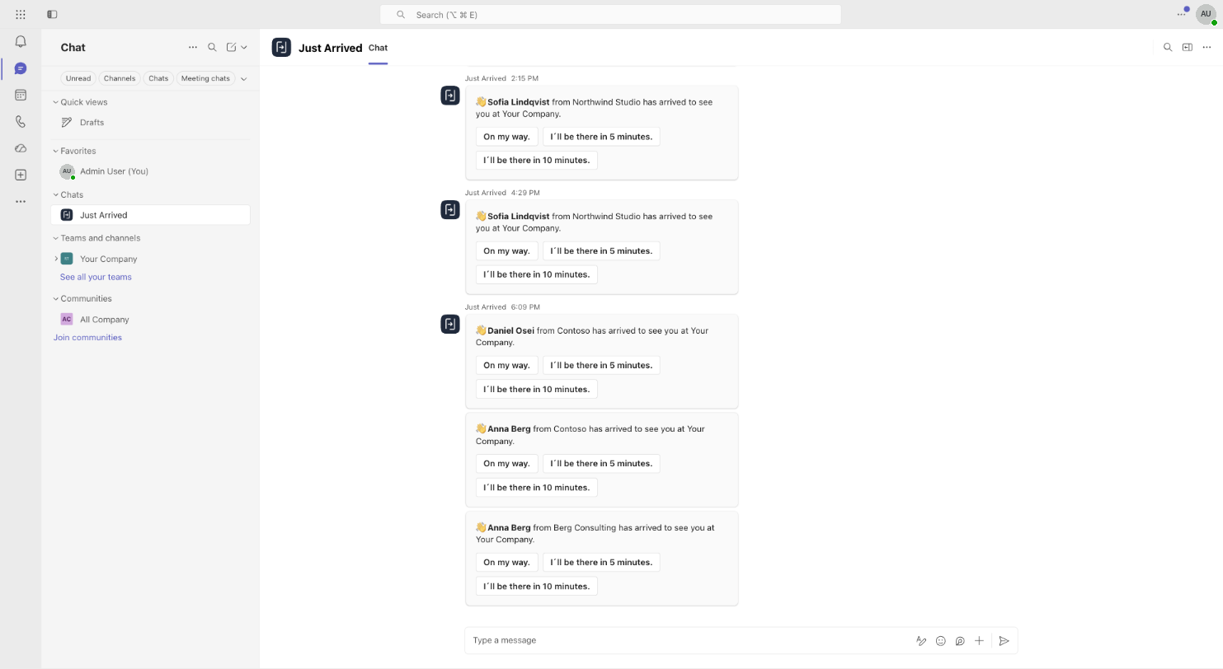
Task: Filter by Chats pill
Action: click(158, 78)
